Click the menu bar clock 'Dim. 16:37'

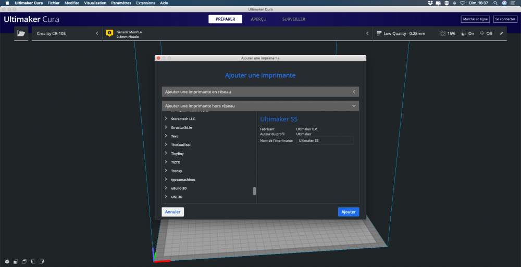click(x=479, y=3)
